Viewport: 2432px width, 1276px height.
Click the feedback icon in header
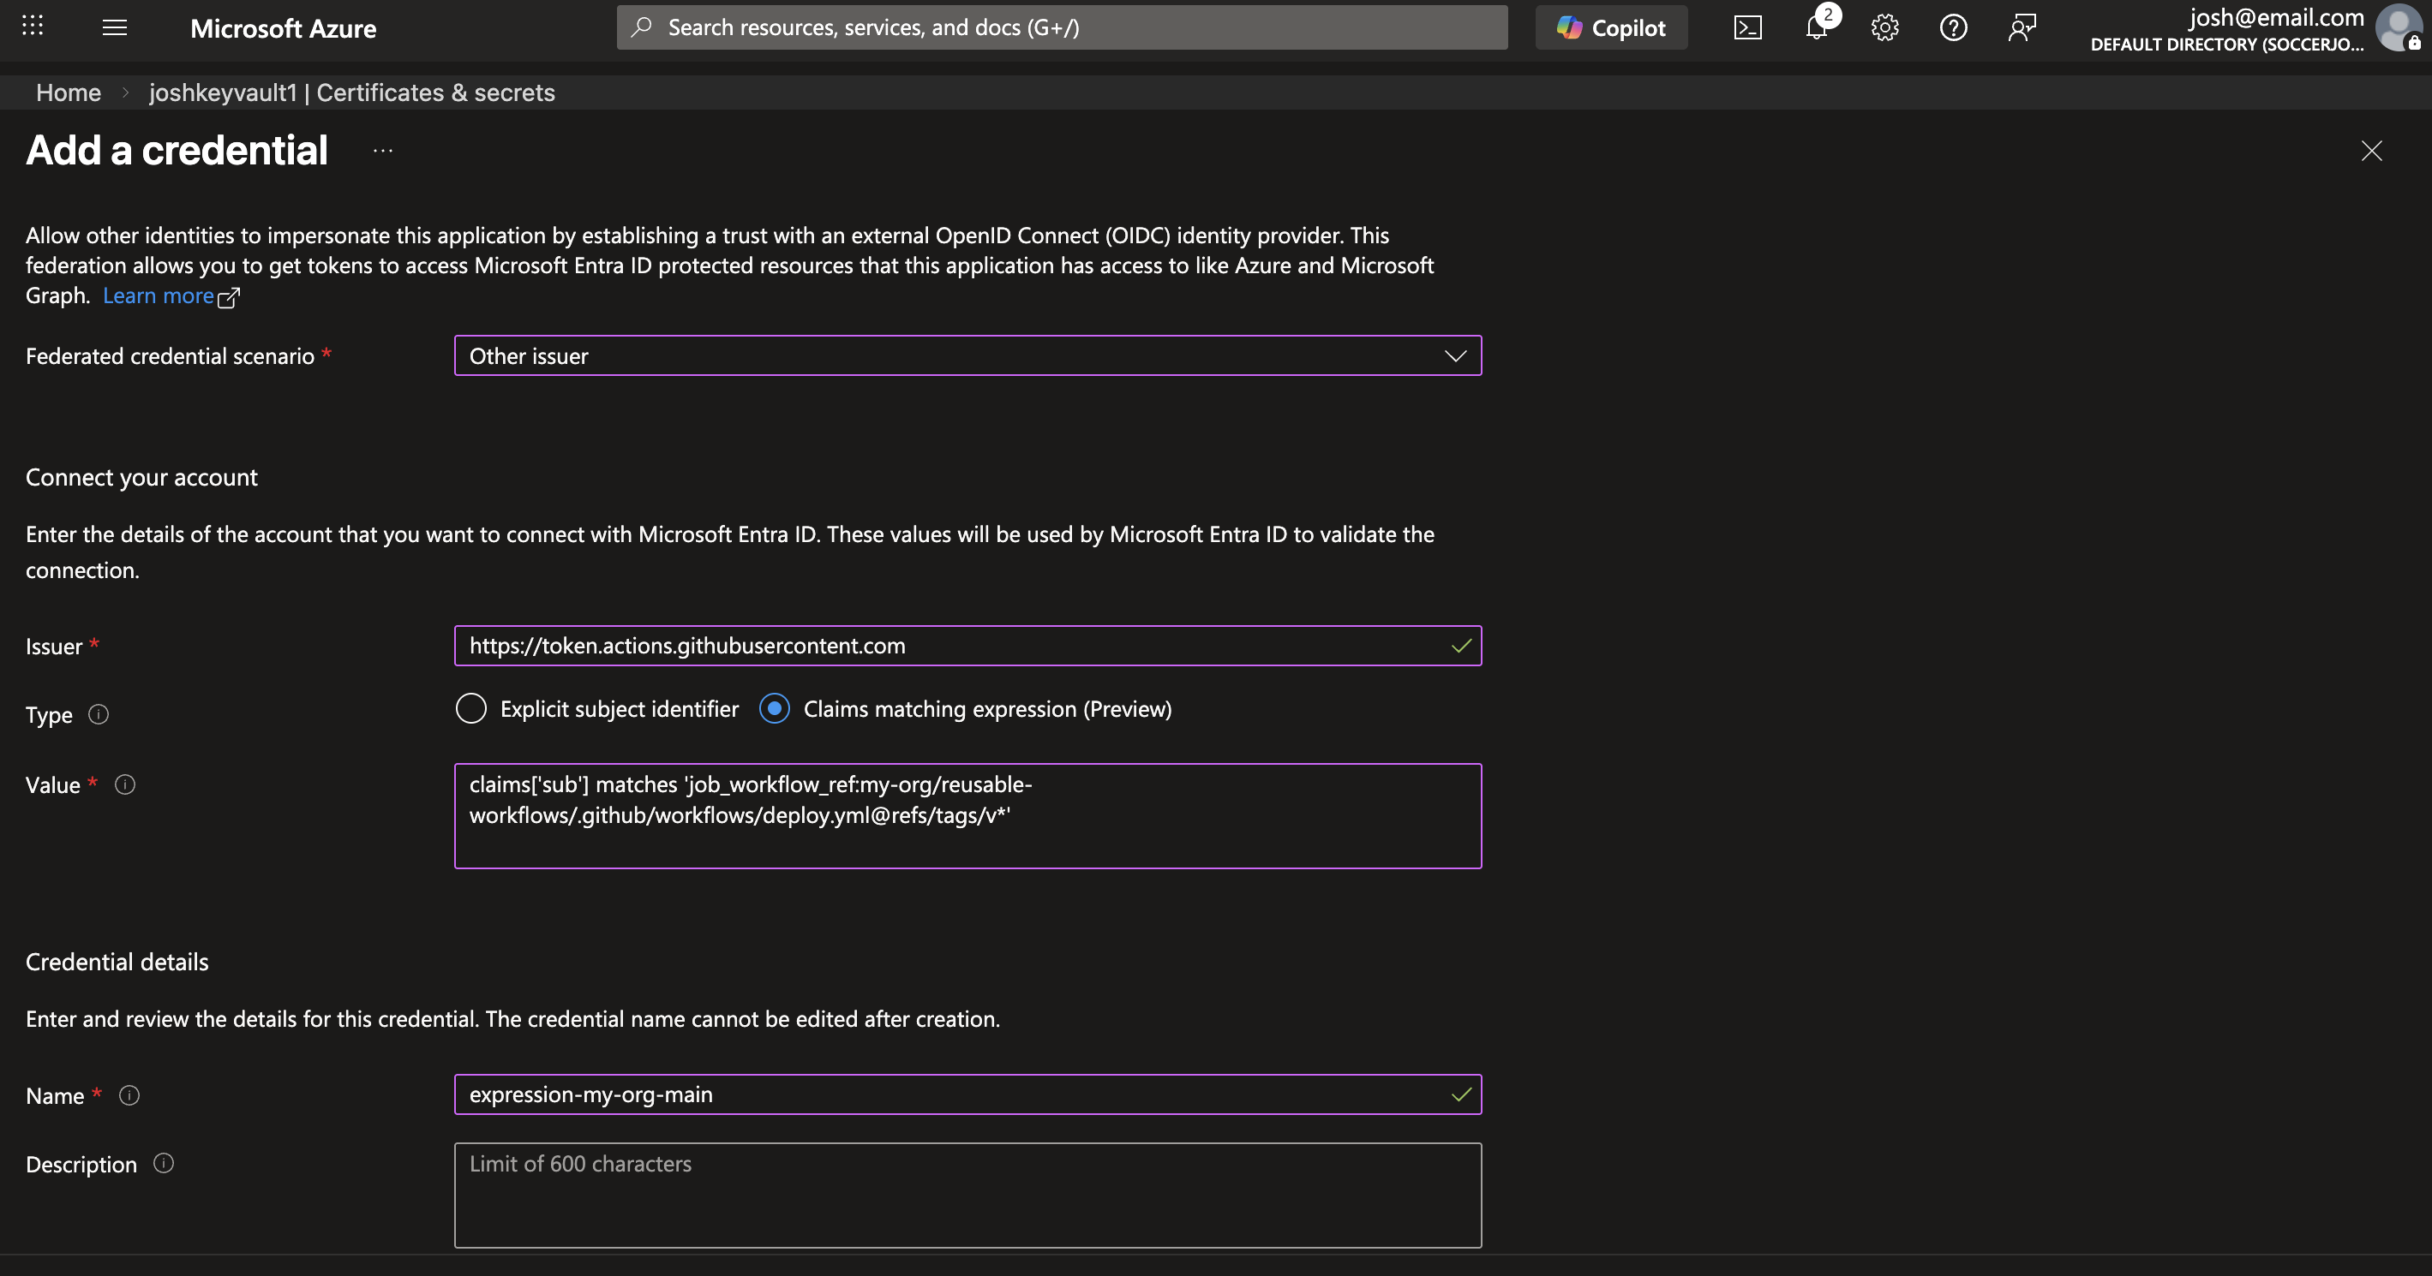[2022, 27]
